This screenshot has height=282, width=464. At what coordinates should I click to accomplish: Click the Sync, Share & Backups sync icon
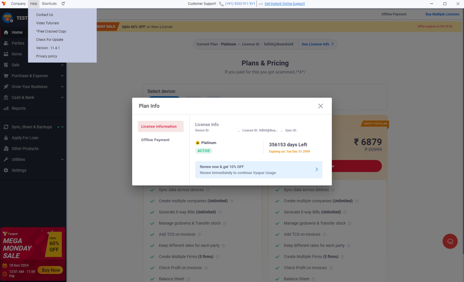6,127
